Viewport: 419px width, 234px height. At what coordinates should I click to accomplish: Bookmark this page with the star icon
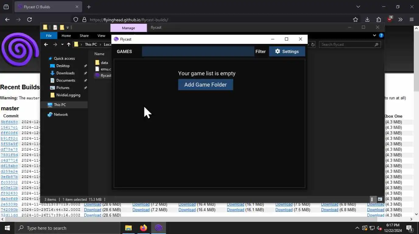(x=355, y=19)
